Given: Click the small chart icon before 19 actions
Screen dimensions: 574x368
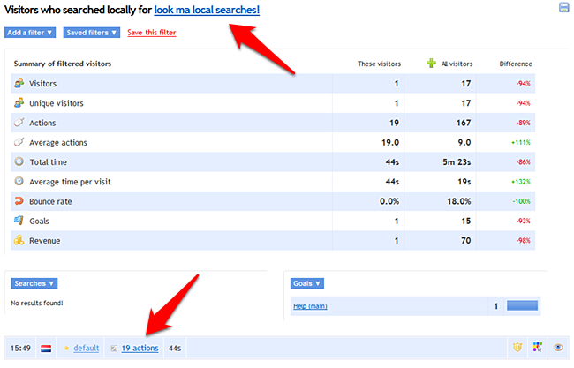Looking at the screenshot, I should coord(114,349).
